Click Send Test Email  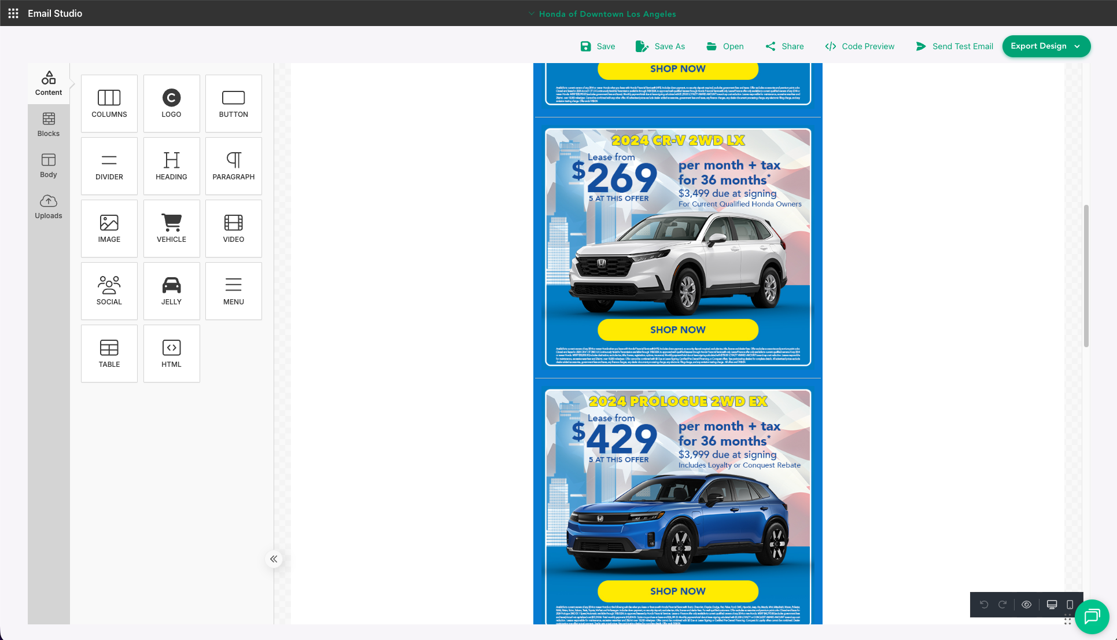click(954, 46)
